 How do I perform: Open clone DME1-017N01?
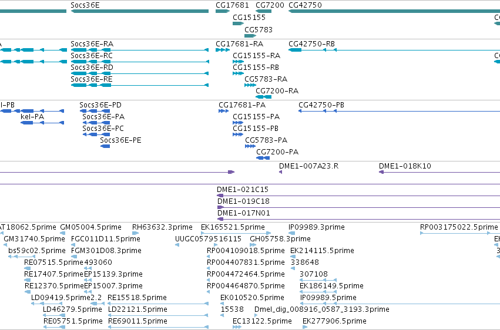coord(244,213)
